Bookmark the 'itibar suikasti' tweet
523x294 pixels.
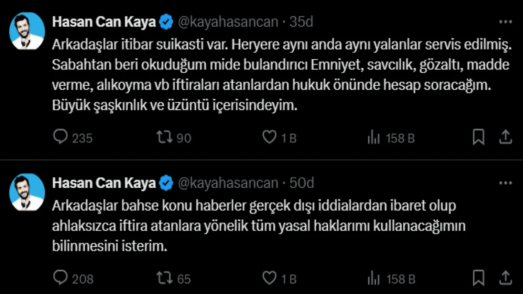coord(479,138)
